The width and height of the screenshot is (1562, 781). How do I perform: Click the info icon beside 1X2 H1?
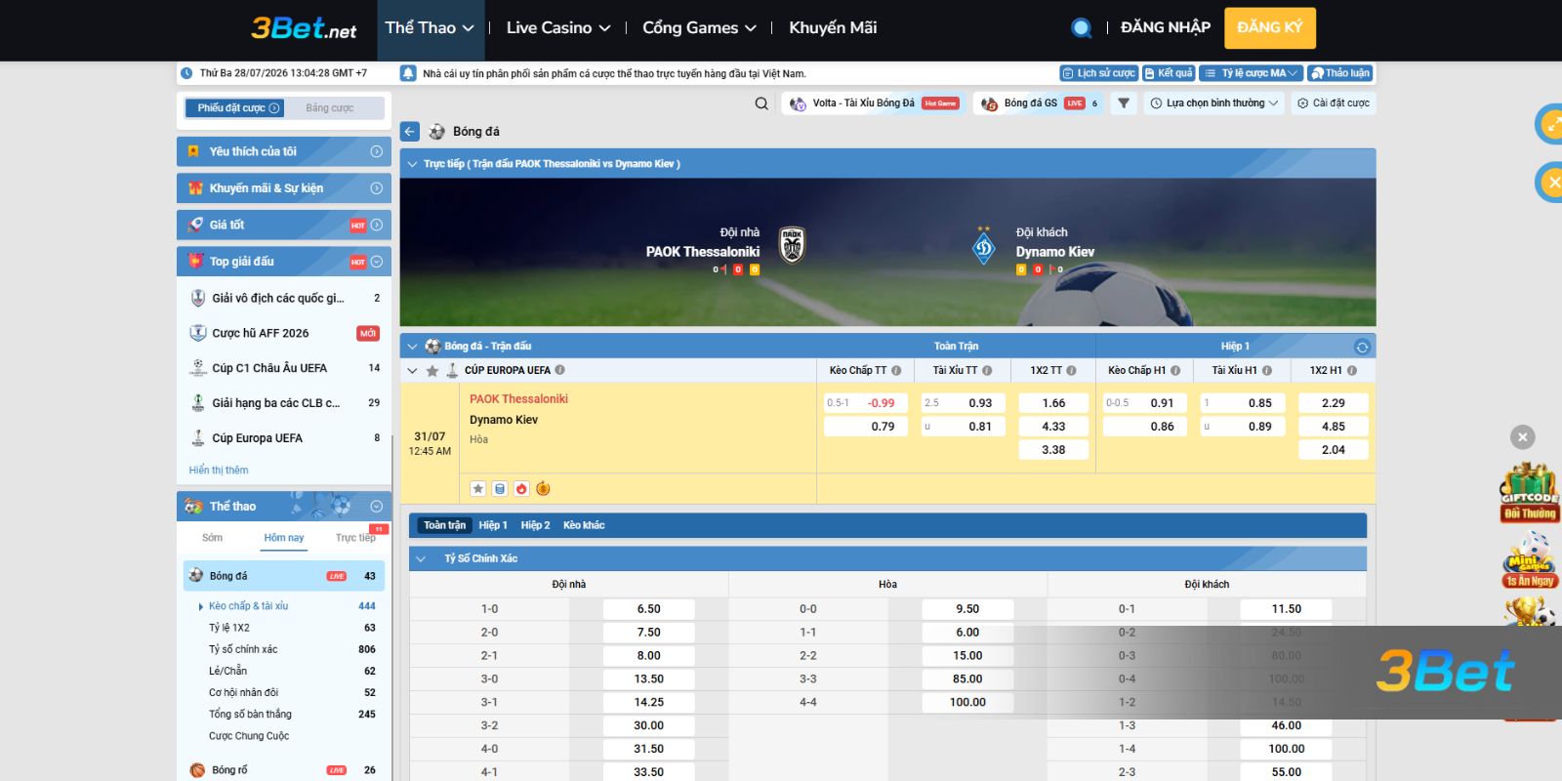1352,371
